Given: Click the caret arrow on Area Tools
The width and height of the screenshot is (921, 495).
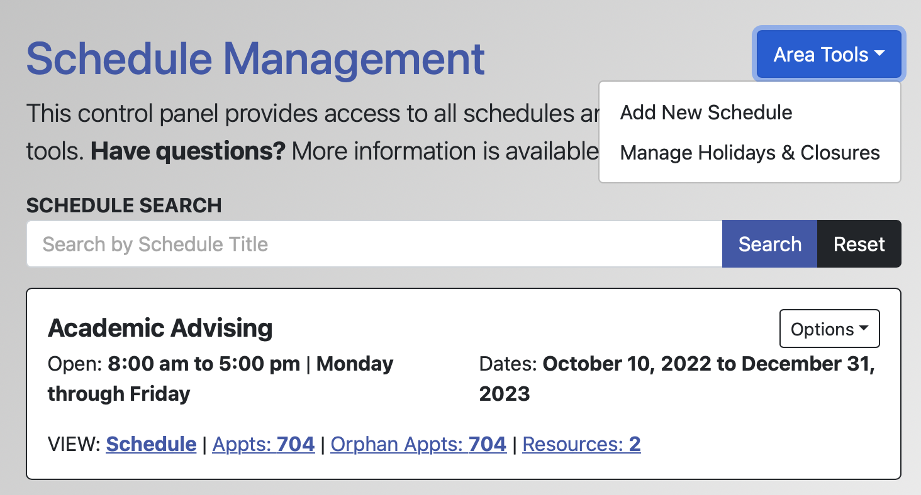Looking at the screenshot, I should [x=879, y=55].
